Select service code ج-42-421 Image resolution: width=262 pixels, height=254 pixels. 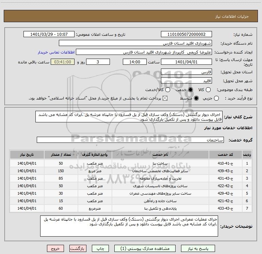click(x=225, y=201)
